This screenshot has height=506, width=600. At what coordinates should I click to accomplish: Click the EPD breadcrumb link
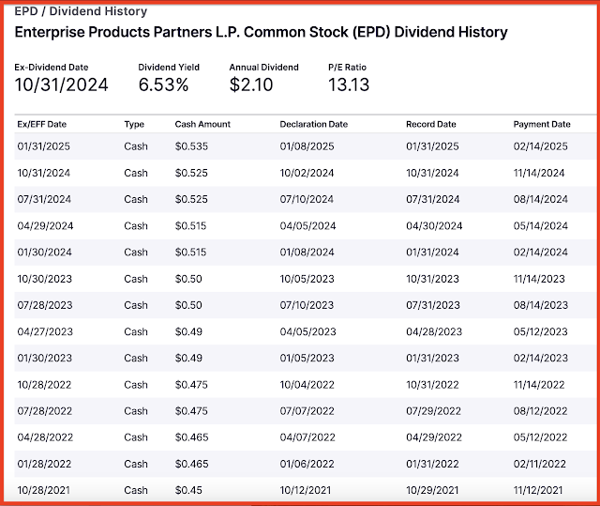[26, 11]
